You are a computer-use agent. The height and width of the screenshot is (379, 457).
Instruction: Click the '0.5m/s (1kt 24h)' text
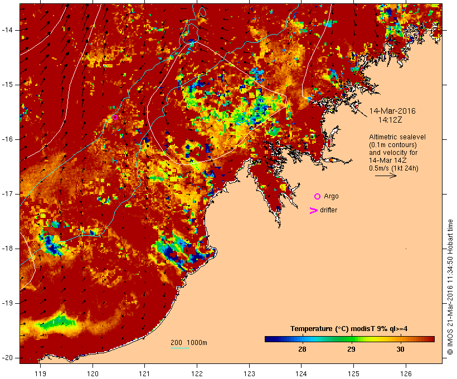(393, 168)
